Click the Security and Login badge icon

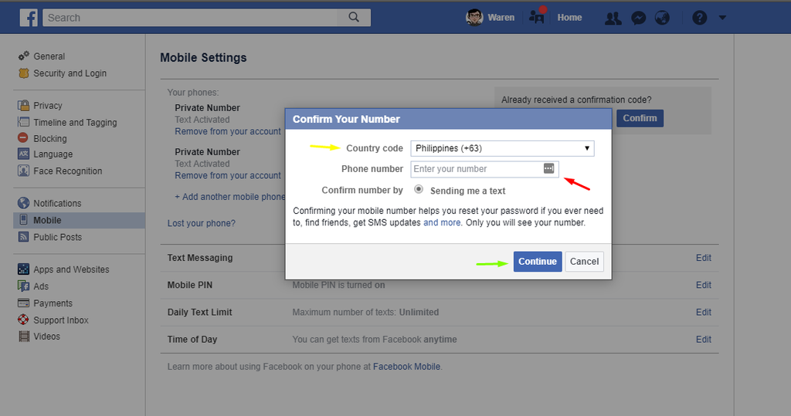point(24,73)
